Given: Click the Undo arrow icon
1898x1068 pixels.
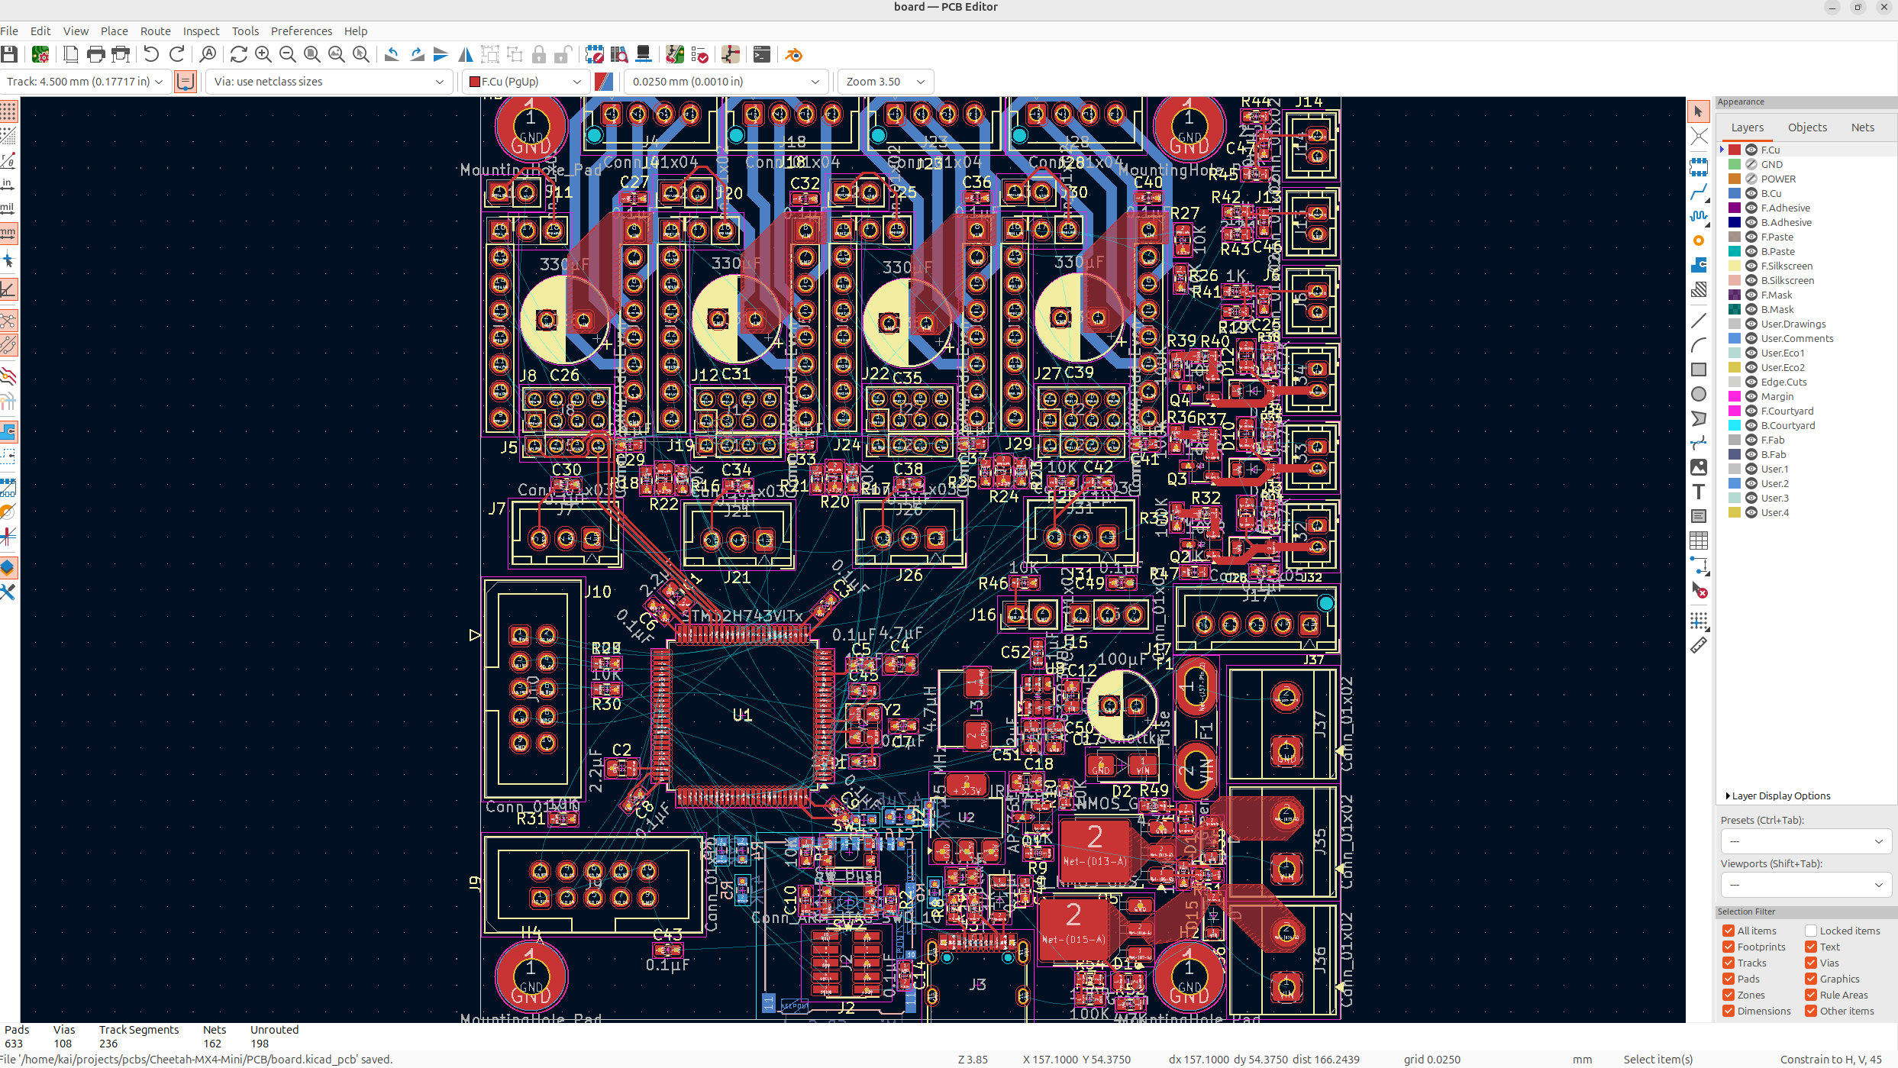Looking at the screenshot, I should tap(151, 54).
